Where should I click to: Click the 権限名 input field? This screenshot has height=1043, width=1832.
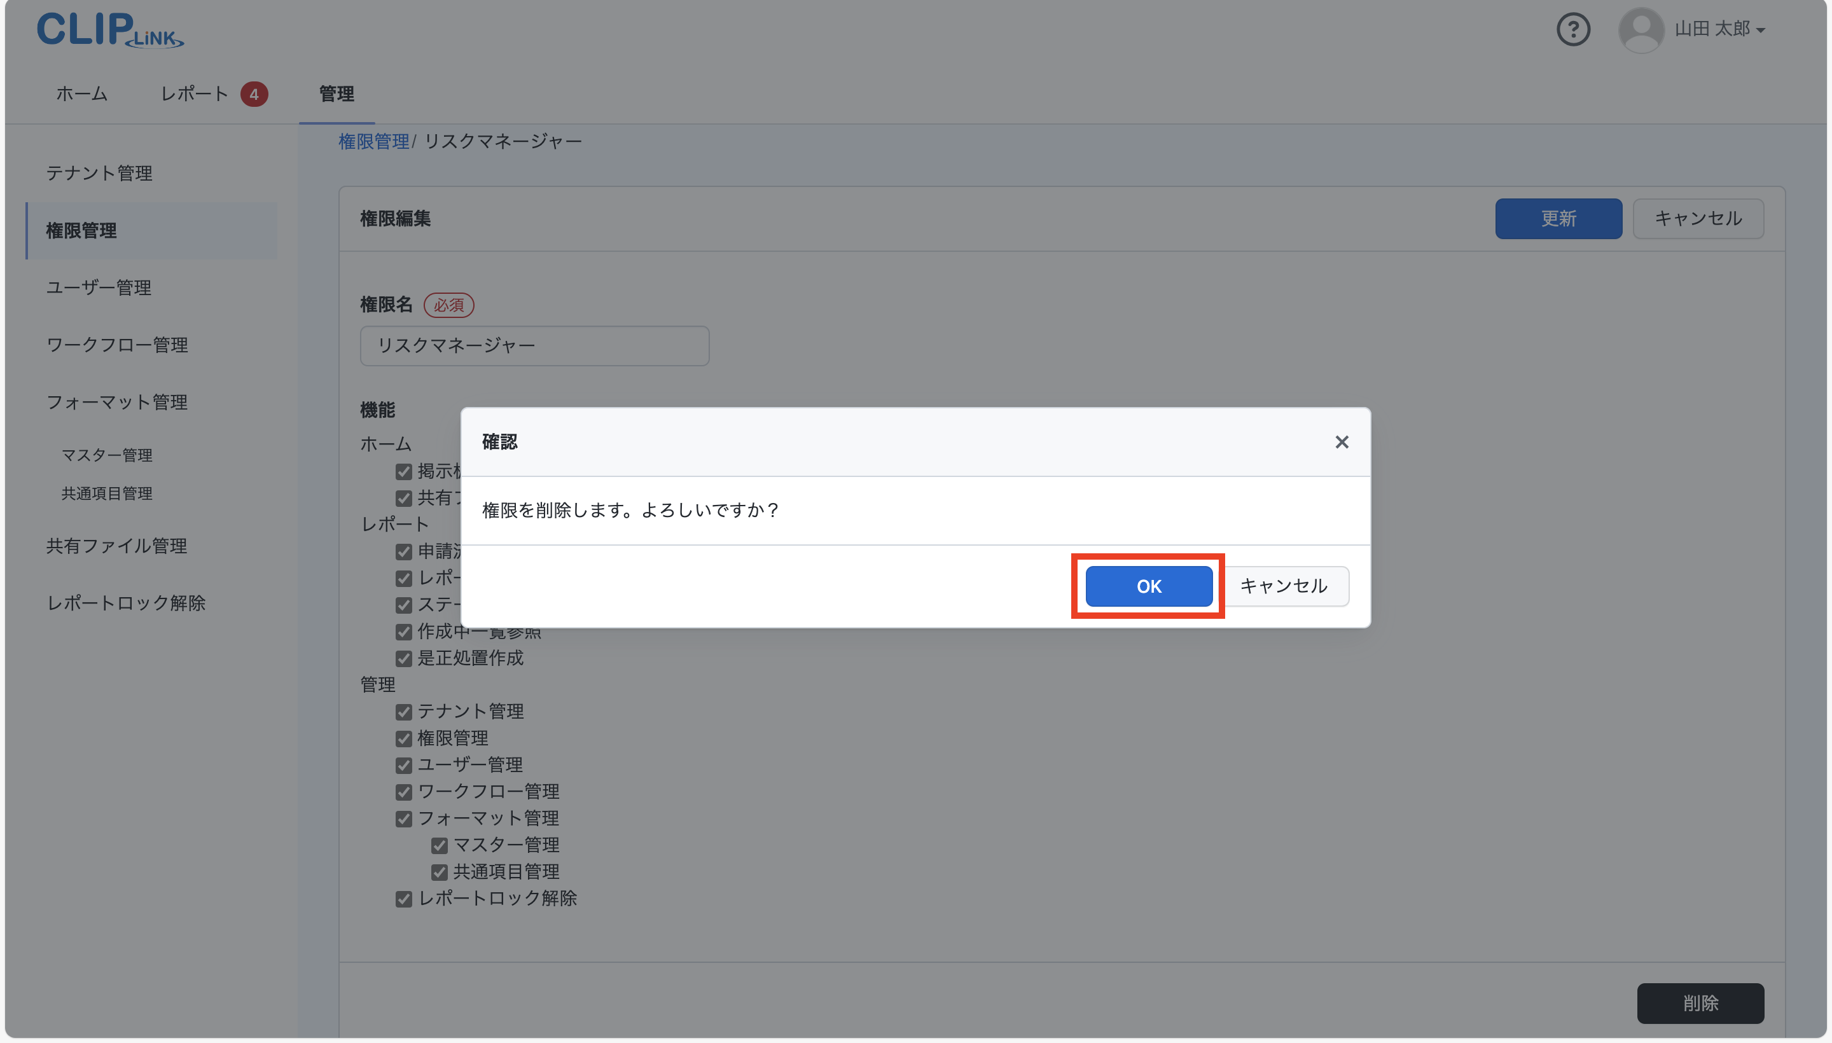(x=533, y=345)
